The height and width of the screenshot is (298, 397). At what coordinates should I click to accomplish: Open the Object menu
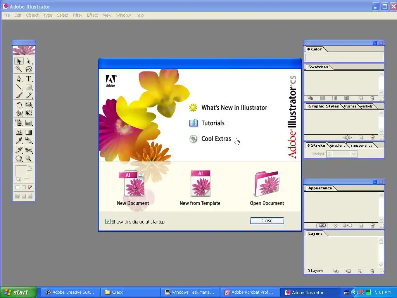[32, 15]
